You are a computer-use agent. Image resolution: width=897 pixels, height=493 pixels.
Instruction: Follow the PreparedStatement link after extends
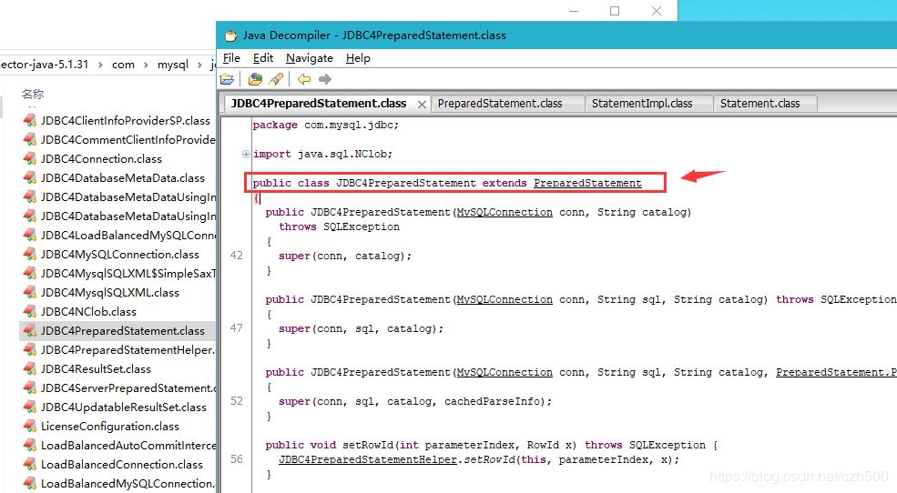[x=587, y=183]
